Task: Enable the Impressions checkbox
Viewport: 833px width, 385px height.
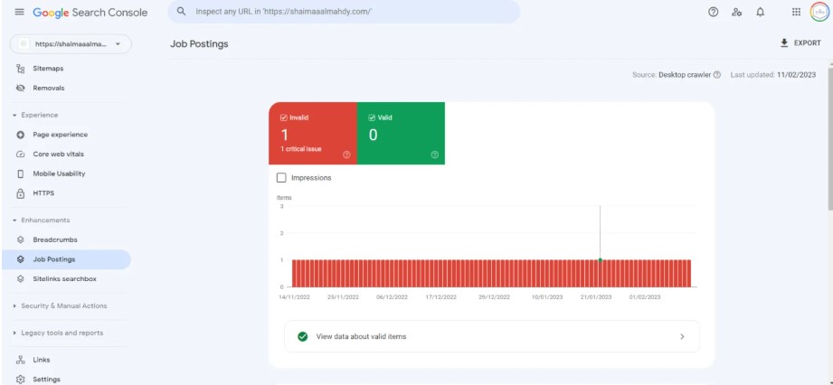Action: coord(281,178)
